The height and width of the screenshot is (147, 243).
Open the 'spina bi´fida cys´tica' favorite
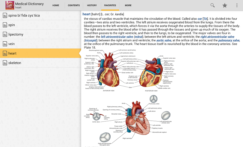40,15
